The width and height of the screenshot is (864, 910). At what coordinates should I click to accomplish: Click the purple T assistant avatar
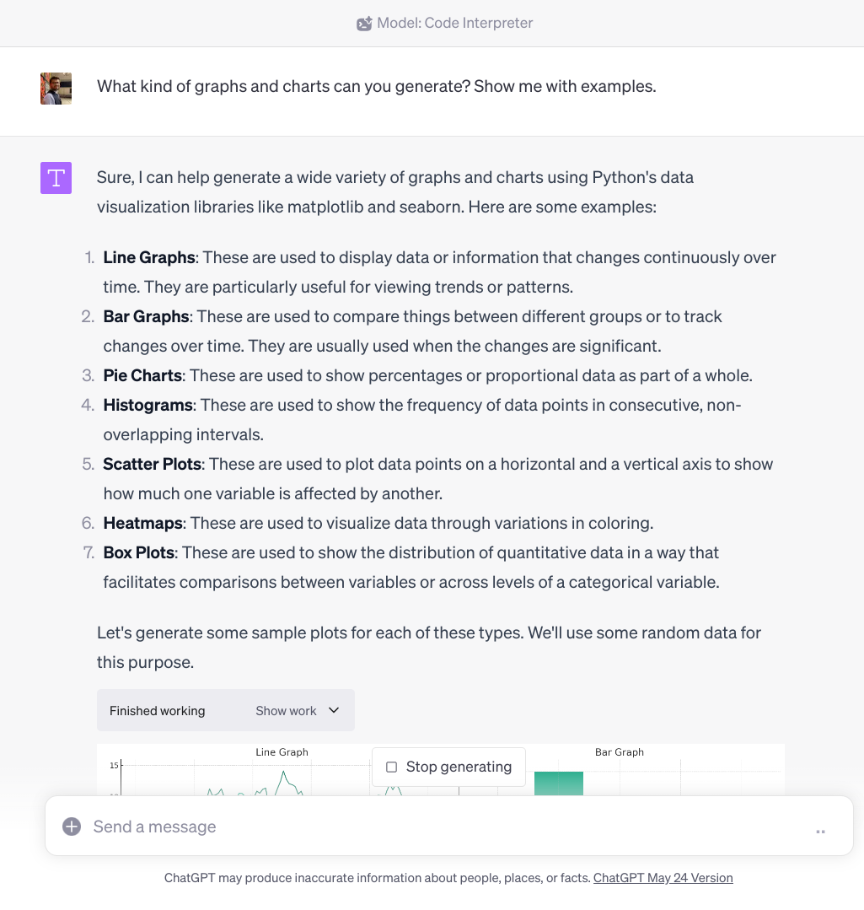pyautogui.click(x=56, y=178)
